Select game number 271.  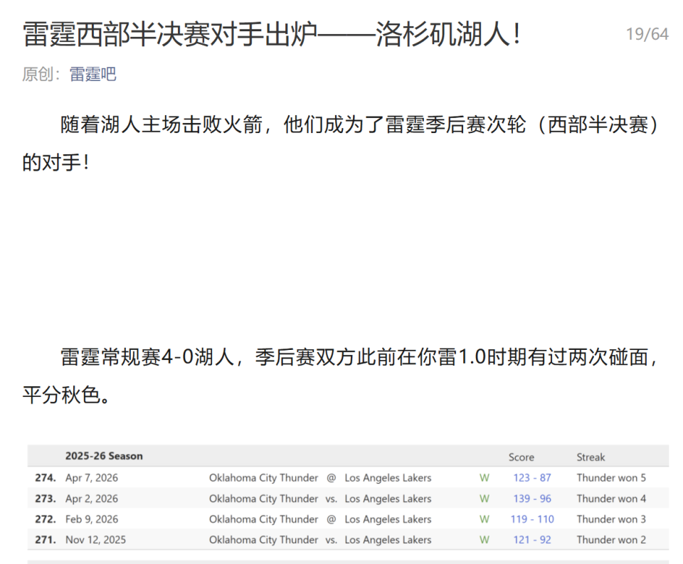46,540
